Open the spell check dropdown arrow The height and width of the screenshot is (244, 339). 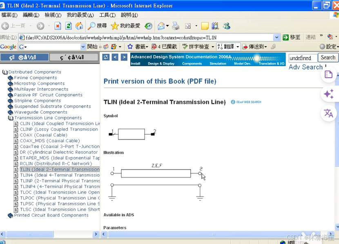(212, 47)
